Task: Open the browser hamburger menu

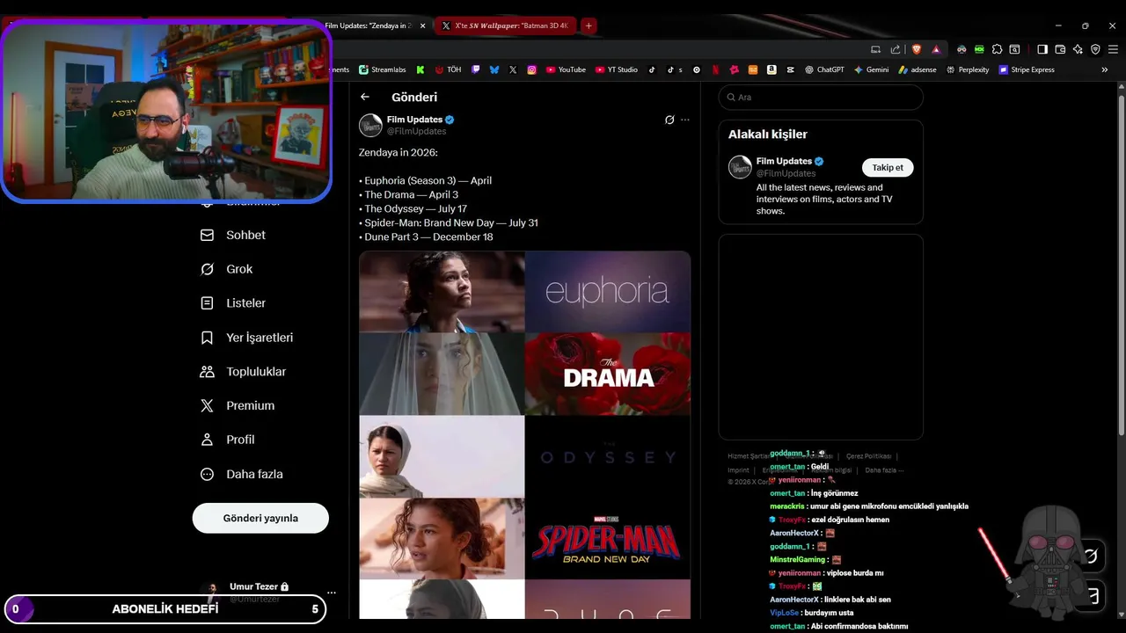Action: tap(1112, 49)
